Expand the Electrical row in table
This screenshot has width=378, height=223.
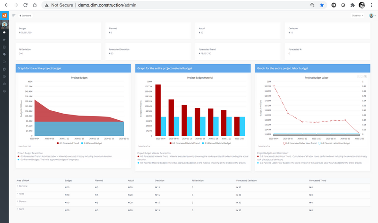23,187
